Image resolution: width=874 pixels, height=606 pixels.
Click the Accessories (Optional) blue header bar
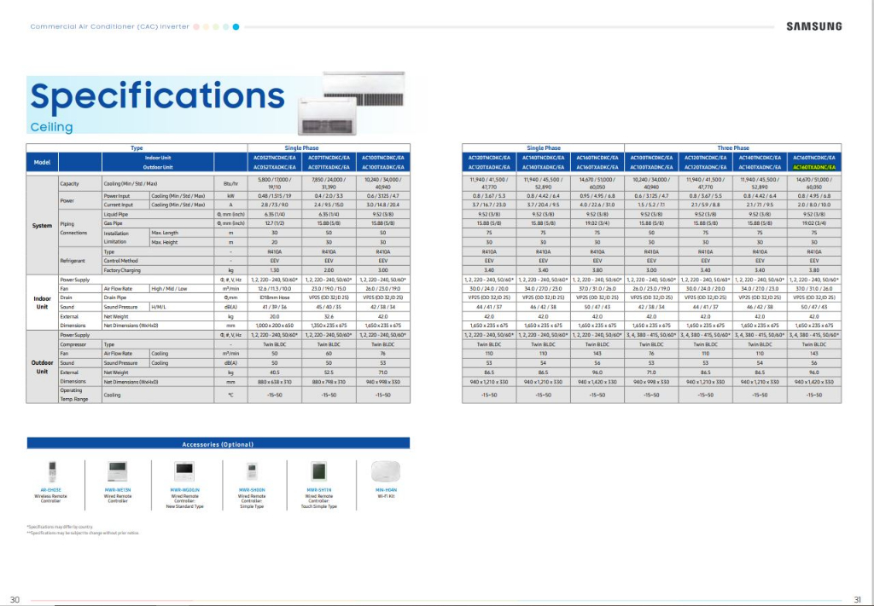point(218,443)
